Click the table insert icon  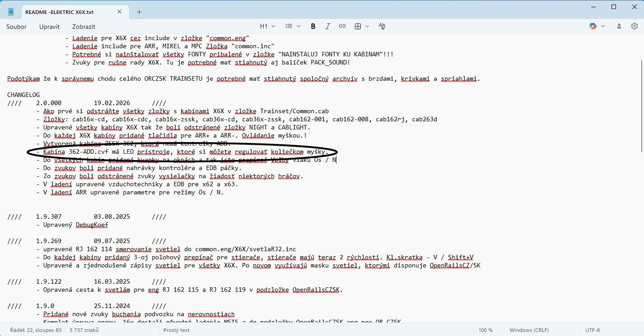click(x=358, y=27)
